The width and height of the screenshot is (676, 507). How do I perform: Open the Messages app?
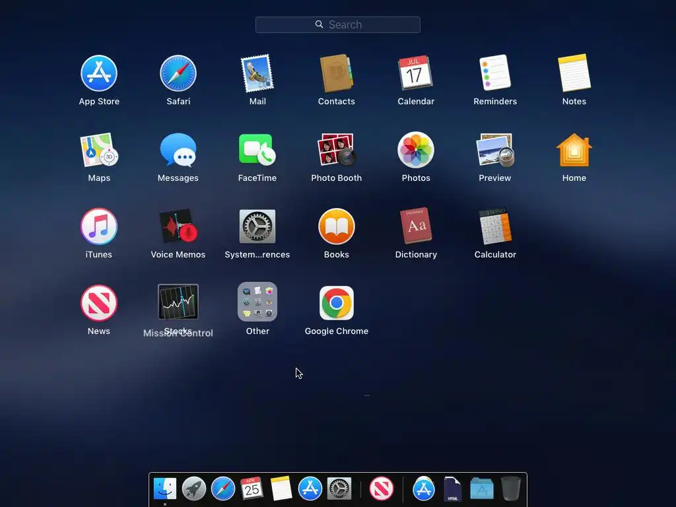[178, 150]
